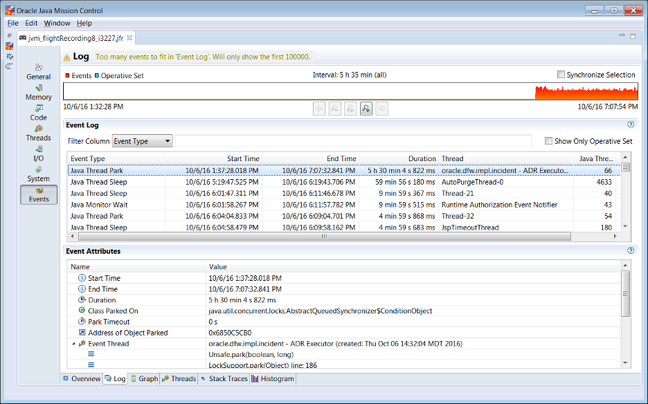
Task: Open the Filter Column Event Type dropdown
Action: 142,141
